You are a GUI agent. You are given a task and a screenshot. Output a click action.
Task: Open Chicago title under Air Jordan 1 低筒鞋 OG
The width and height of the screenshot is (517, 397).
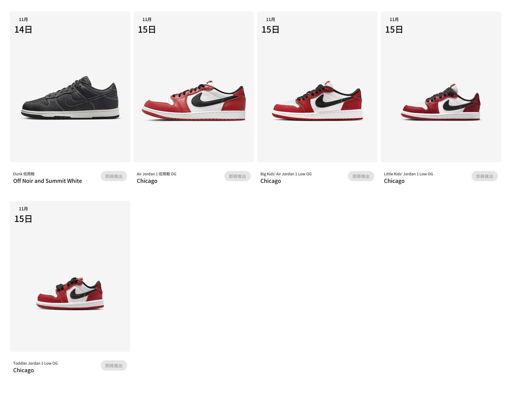(x=147, y=181)
